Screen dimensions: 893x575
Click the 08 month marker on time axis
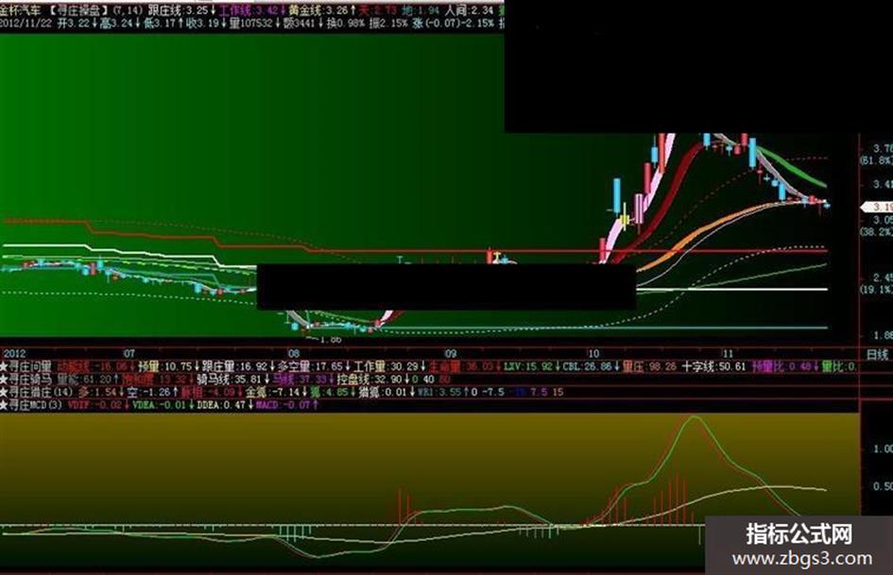click(x=293, y=353)
